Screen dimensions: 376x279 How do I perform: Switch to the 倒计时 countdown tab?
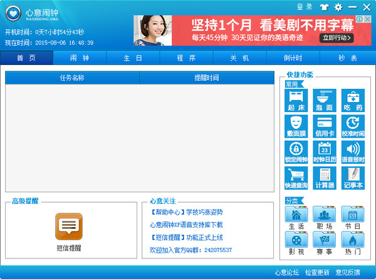point(293,58)
